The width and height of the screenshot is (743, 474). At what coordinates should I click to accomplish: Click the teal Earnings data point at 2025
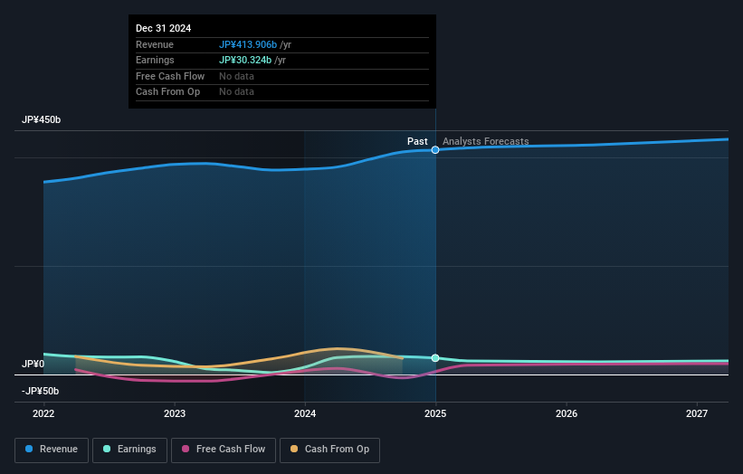[435, 358]
